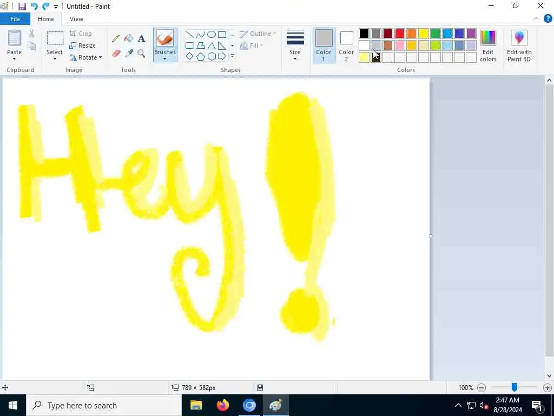Image resolution: width=554 pixels, height=416 pixels.
Task: Select the Color picker eyedropper tool
Action: click(x=129, y=54)
